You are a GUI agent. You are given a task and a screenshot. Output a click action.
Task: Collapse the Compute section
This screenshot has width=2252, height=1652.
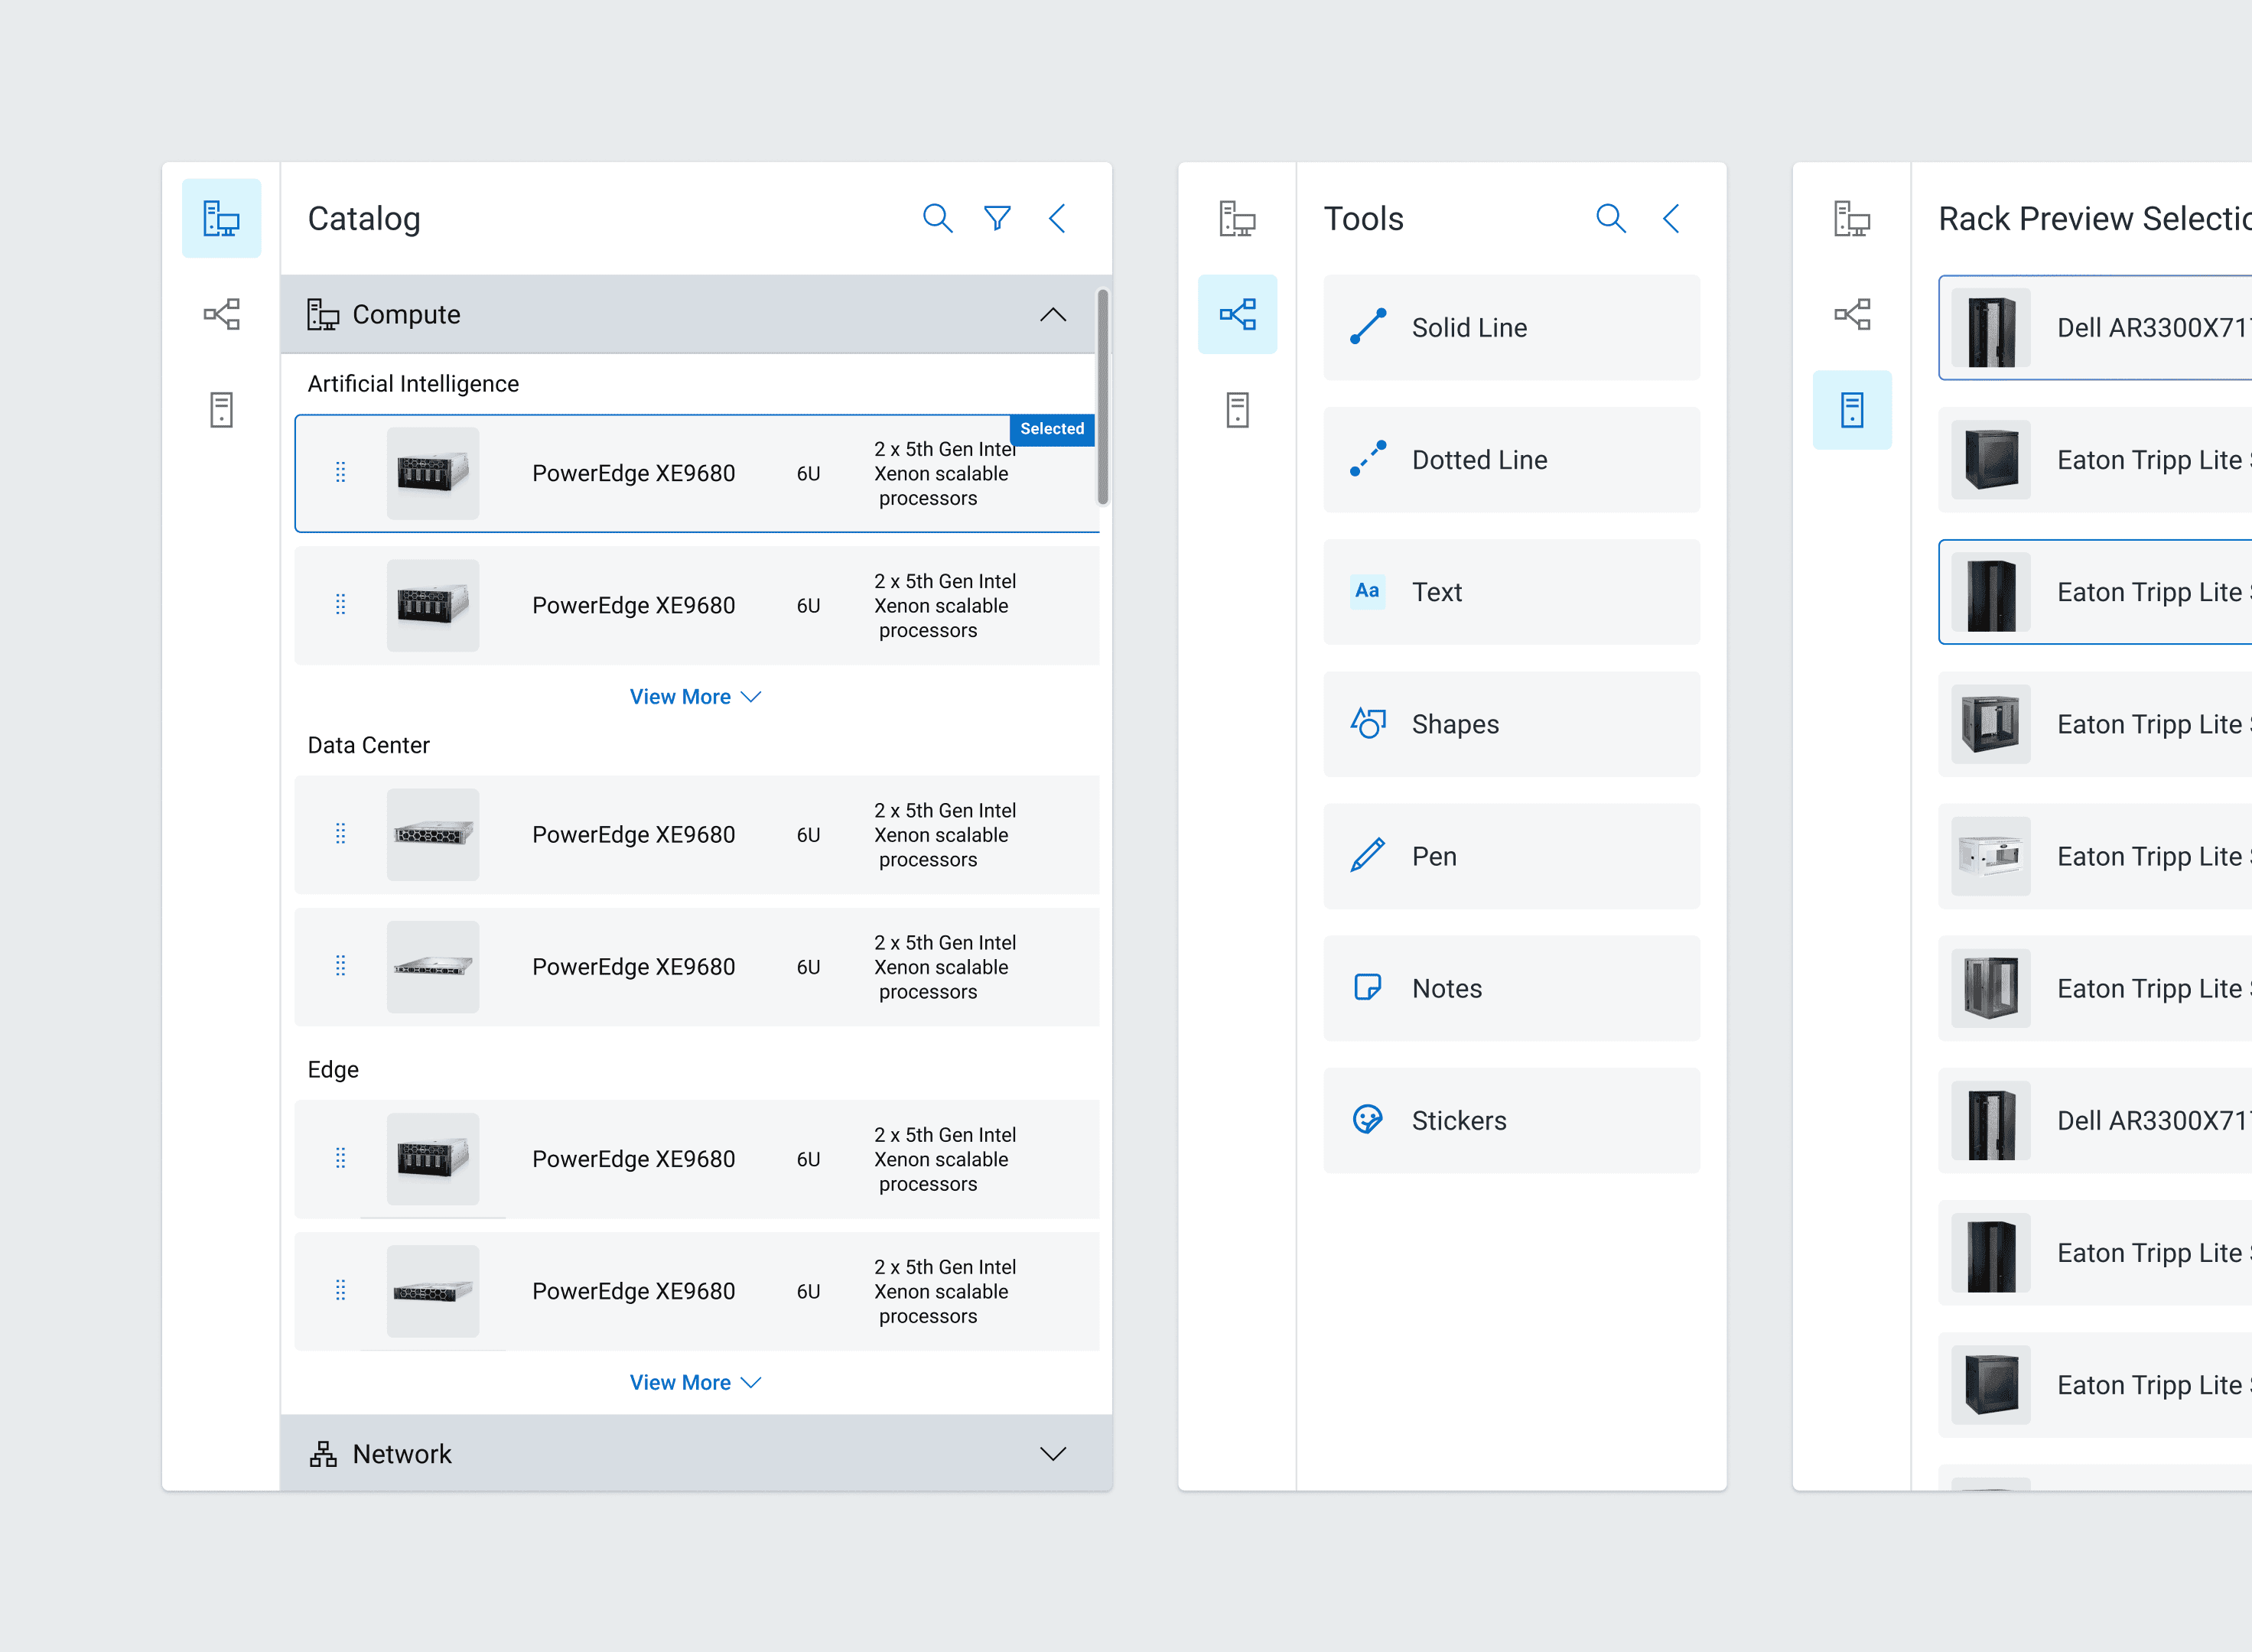1052,315
